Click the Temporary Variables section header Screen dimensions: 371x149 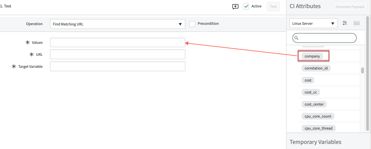[315, 142]
